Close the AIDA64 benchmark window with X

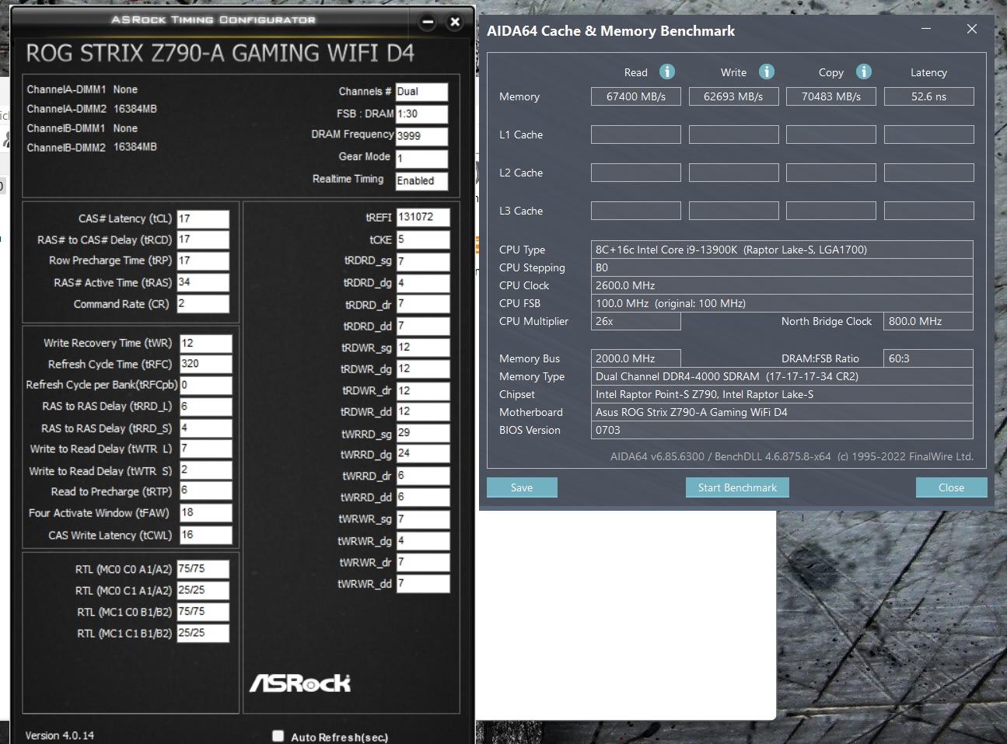coord(971,29)
